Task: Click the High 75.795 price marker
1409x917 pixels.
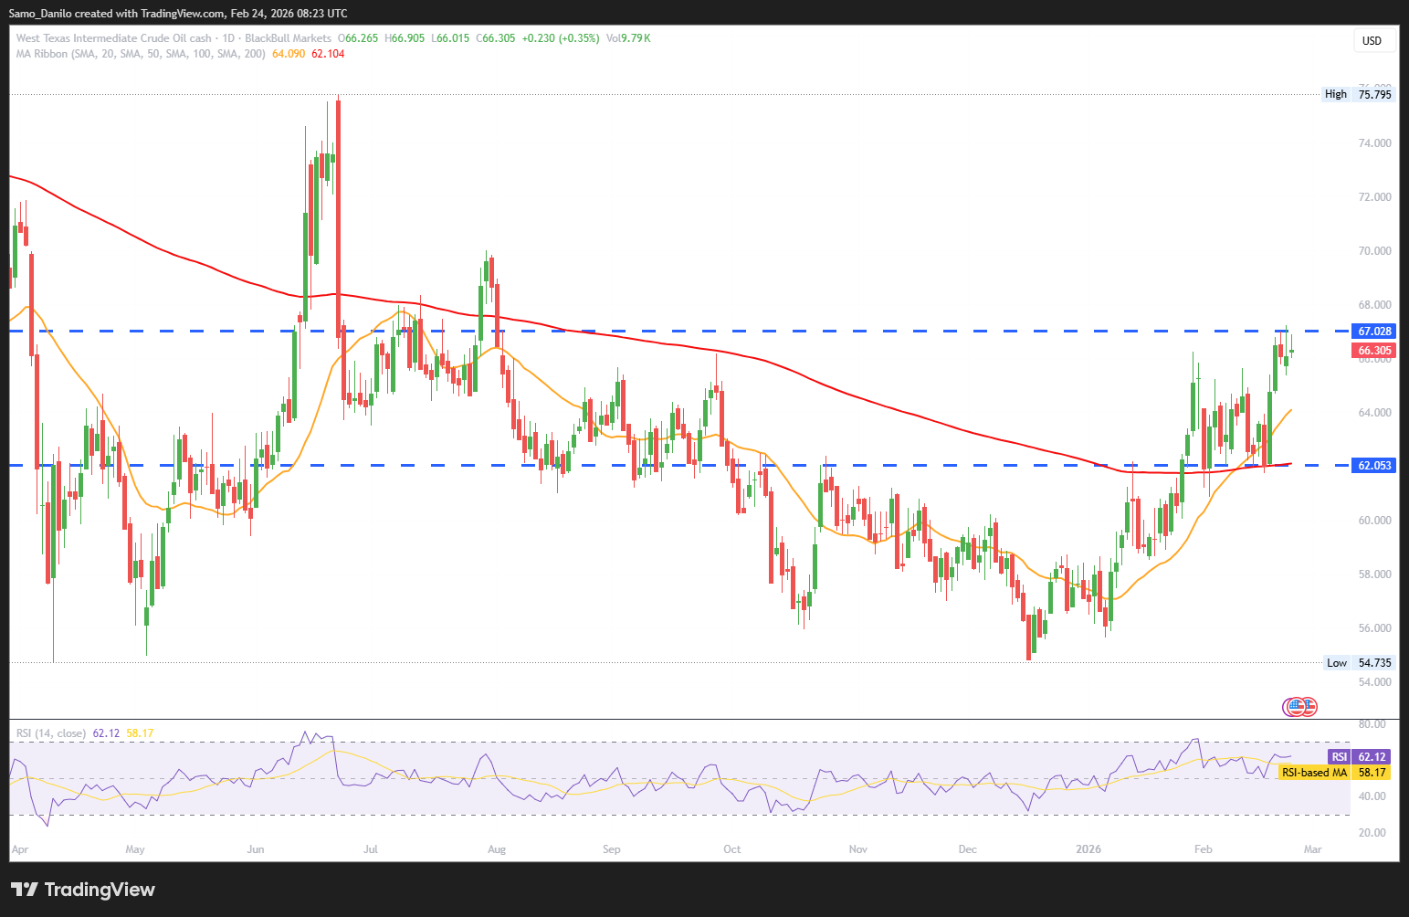Action: 1359,94
